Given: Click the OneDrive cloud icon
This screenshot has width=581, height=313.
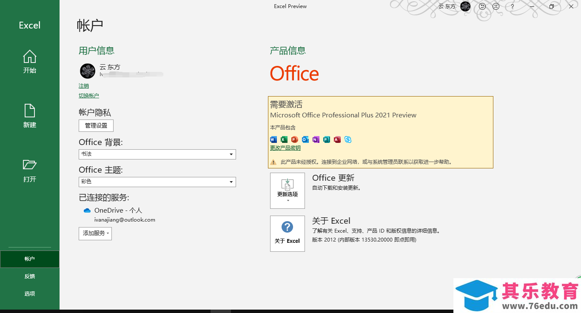Looking at the screenshot, I should [x=87, y=211].
